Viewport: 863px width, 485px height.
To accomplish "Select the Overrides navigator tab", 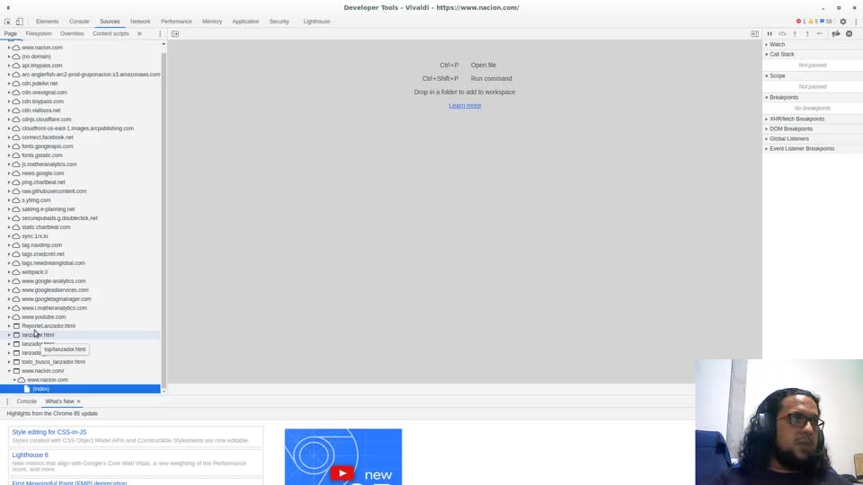I will [72, 33].
